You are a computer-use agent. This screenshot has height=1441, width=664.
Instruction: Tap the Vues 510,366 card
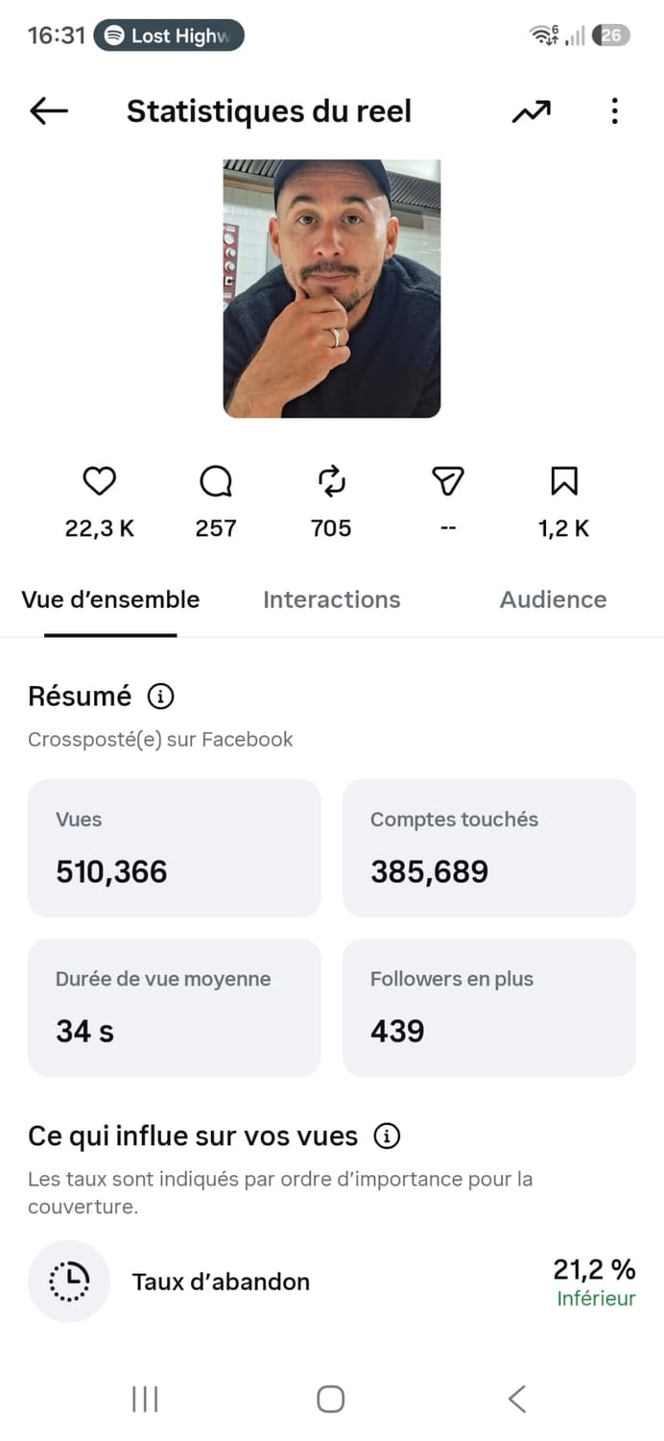click(x=174, y=848)
